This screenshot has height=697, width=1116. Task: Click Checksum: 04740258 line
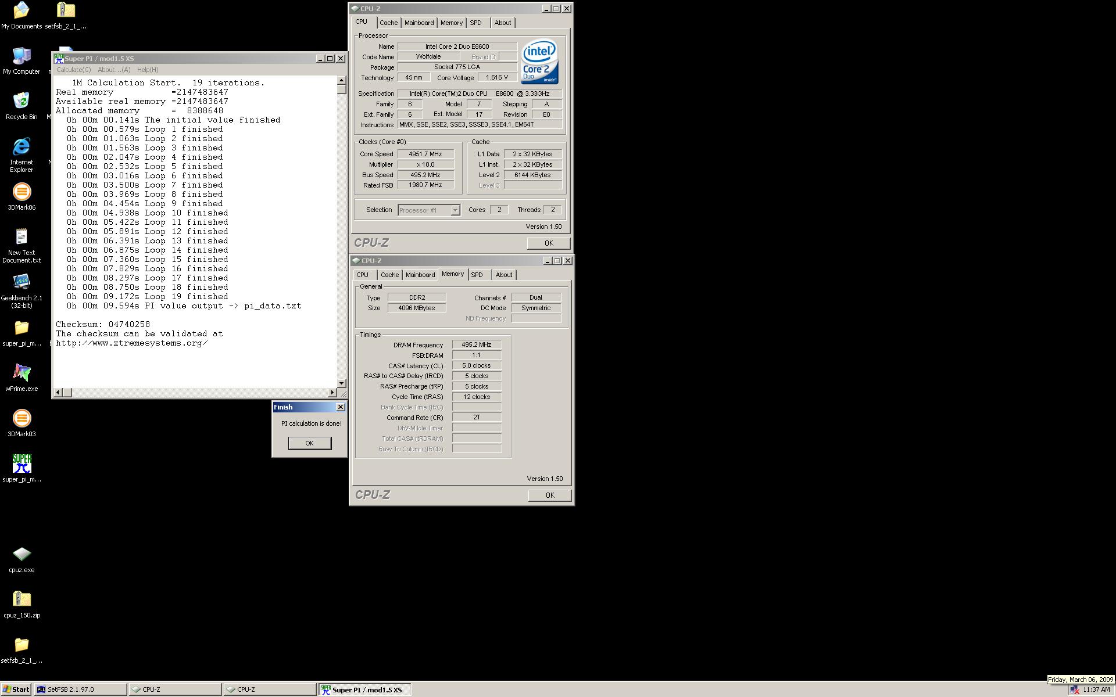tap(103, 325)
